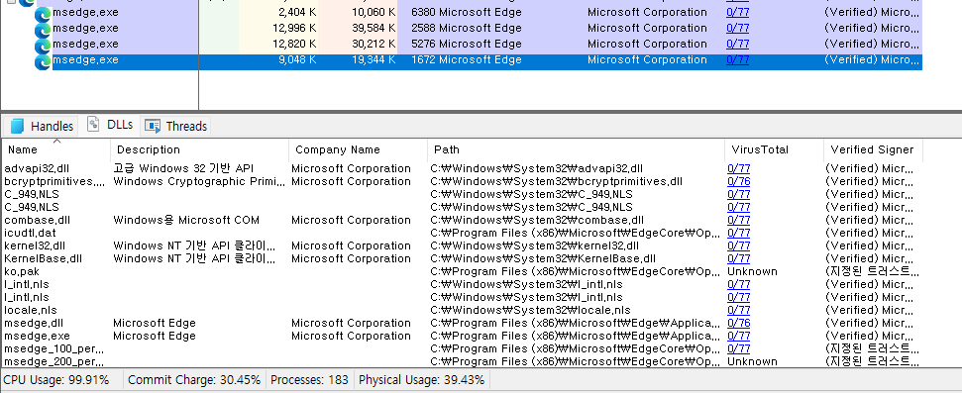Click the CPU Usage 99.91% status entry

tap(56, 380)
